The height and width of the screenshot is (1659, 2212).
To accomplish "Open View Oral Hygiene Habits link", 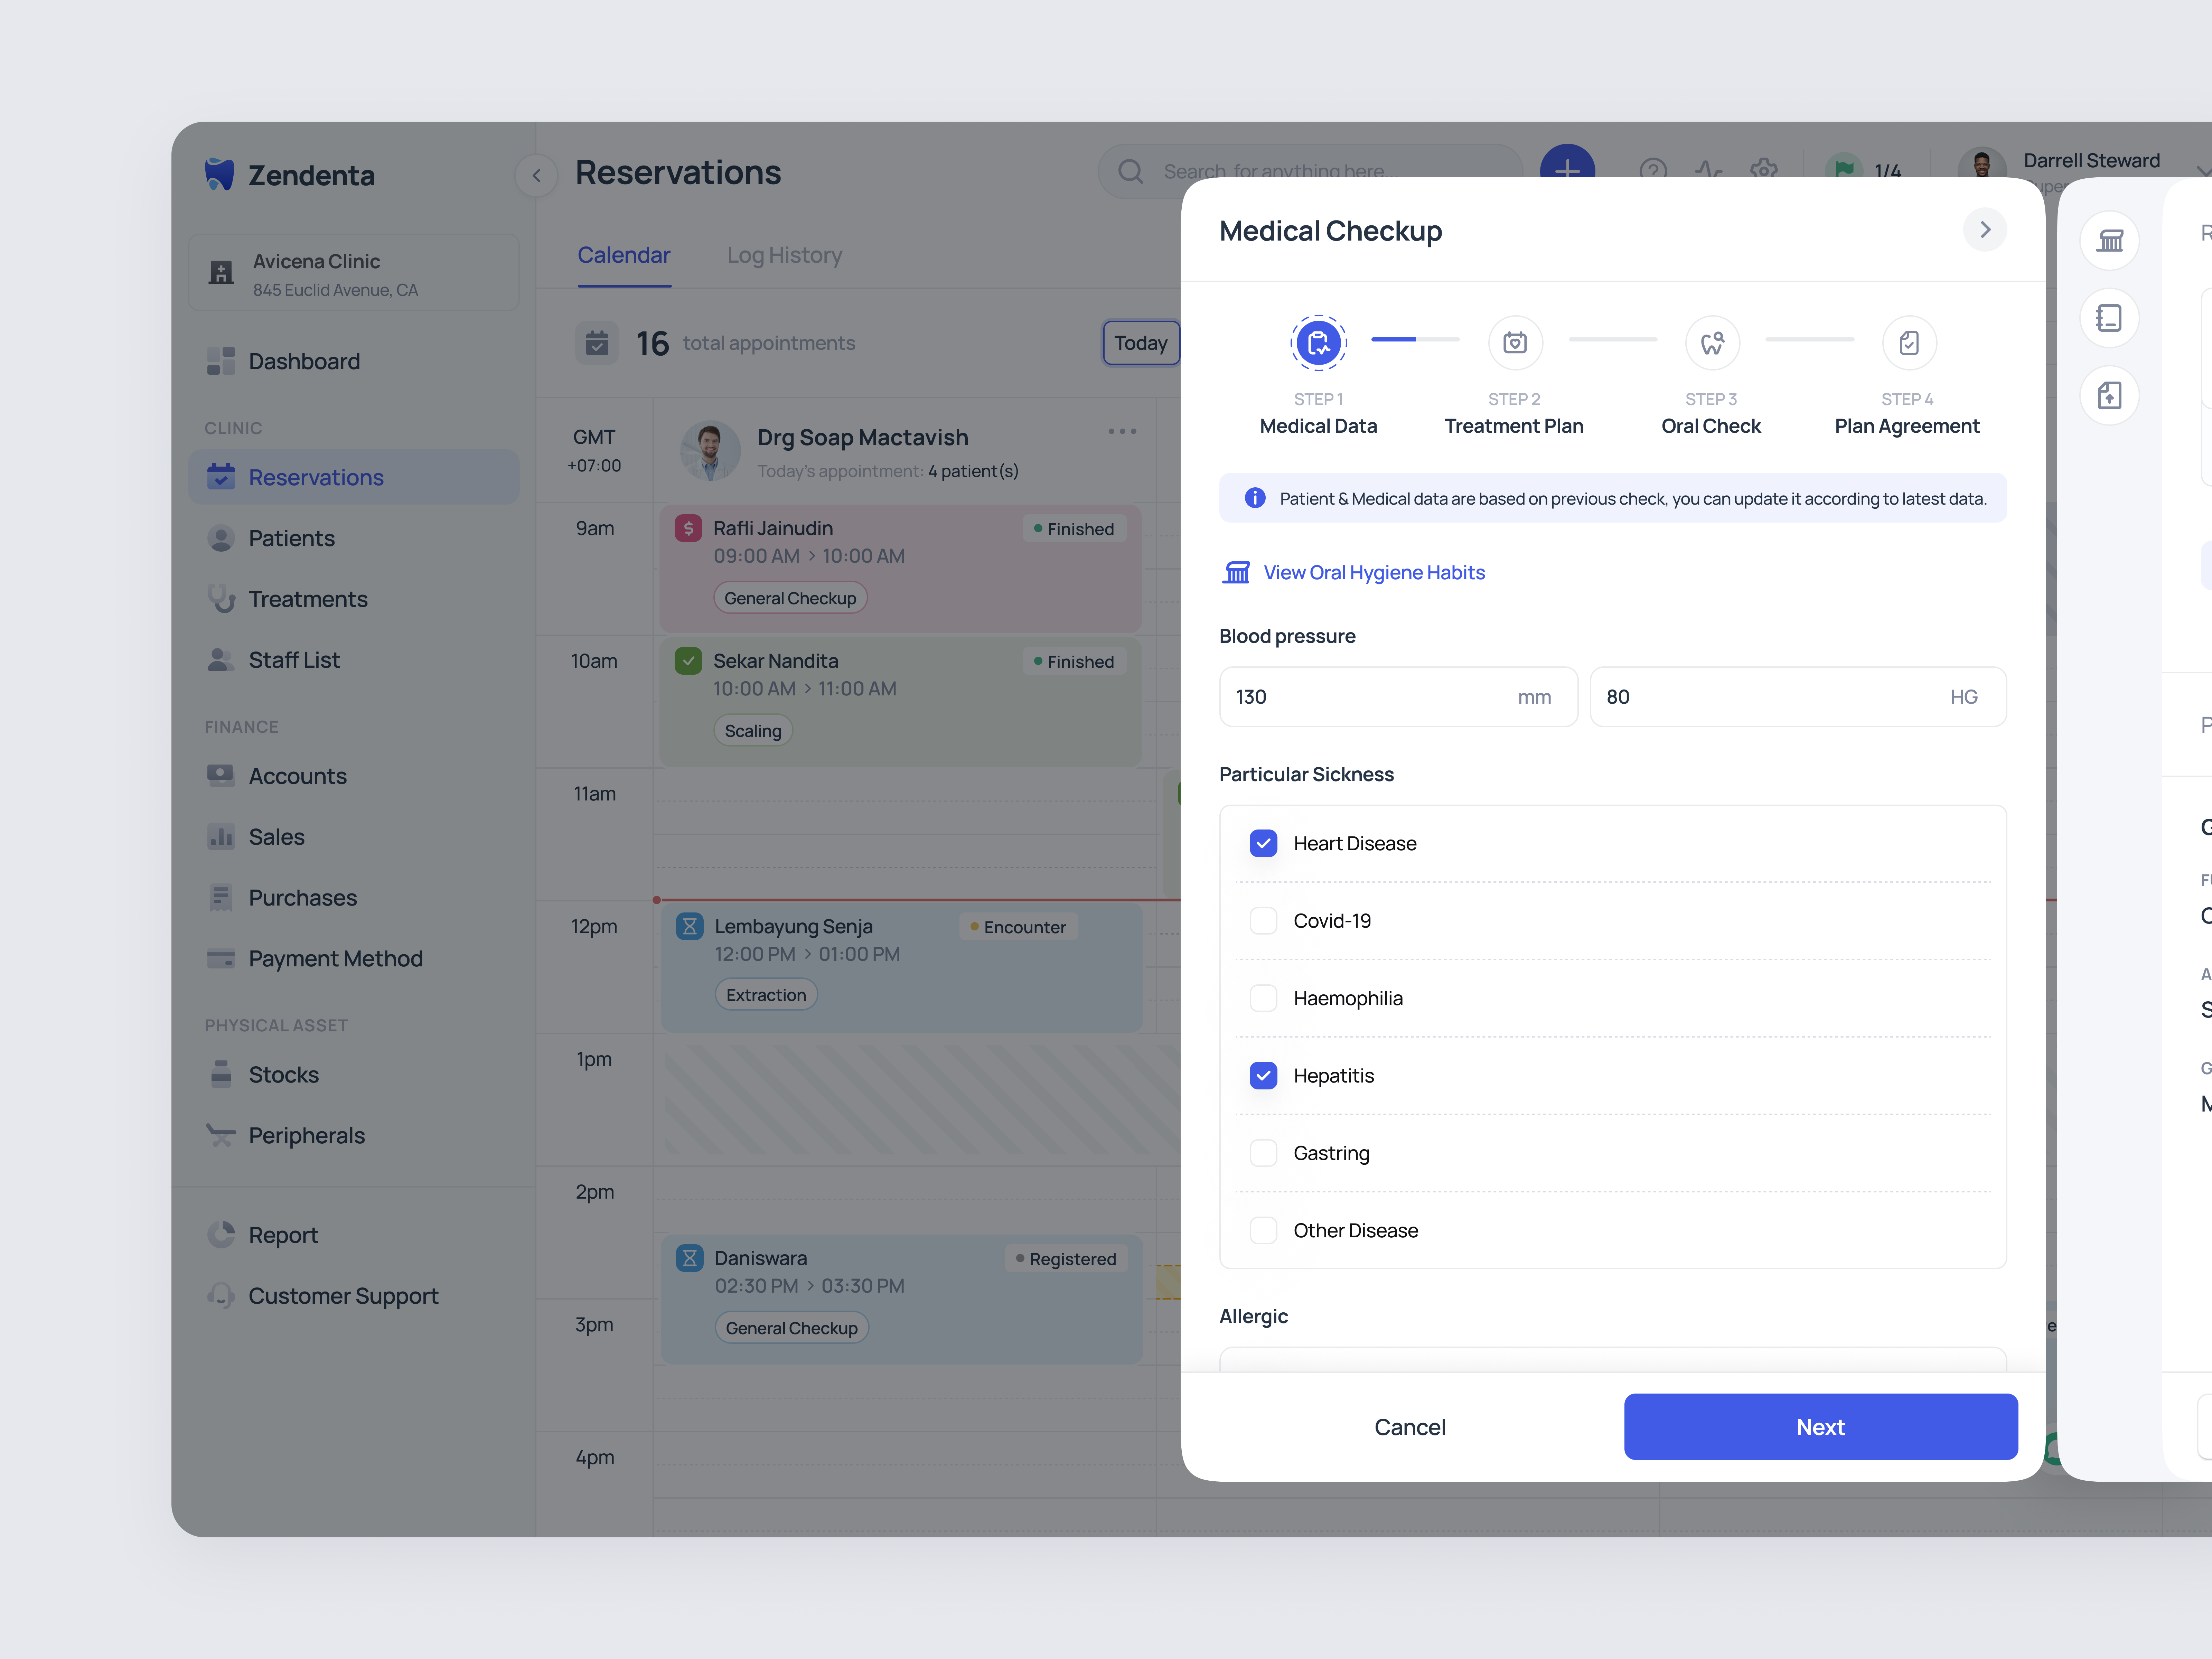I will click(1373, 572).
